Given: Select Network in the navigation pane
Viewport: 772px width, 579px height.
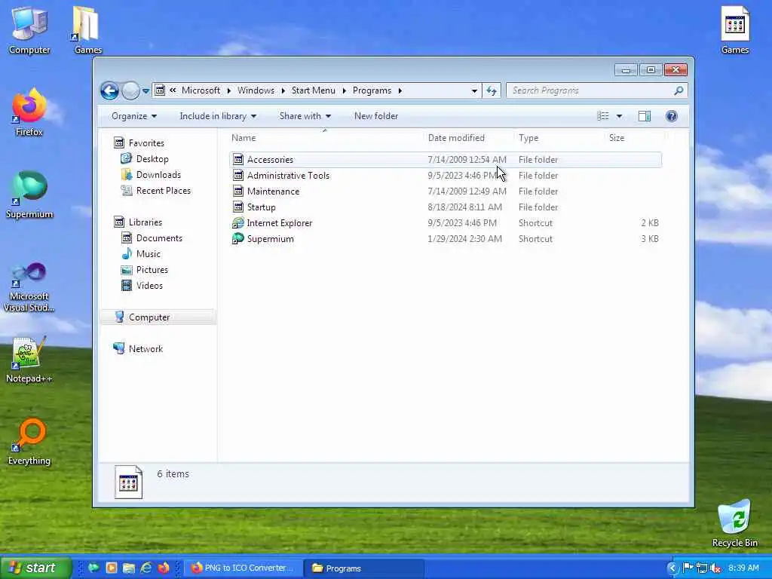Looking at the screenshot, I should point(146,349).
